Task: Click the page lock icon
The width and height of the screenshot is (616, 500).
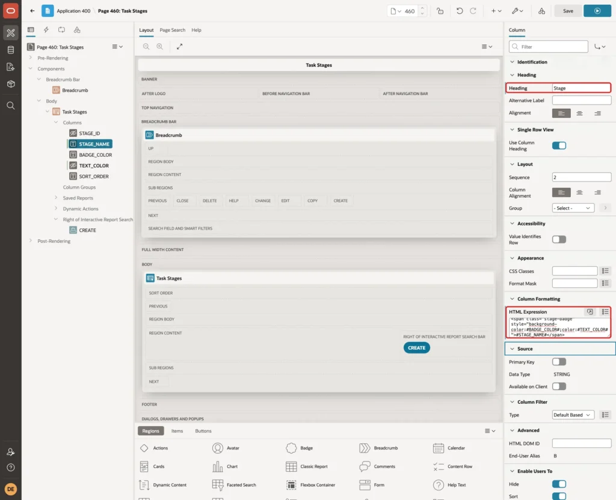Action: coord(440,11)
